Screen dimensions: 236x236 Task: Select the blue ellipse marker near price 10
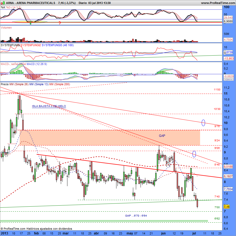click(x=203, y=123)
